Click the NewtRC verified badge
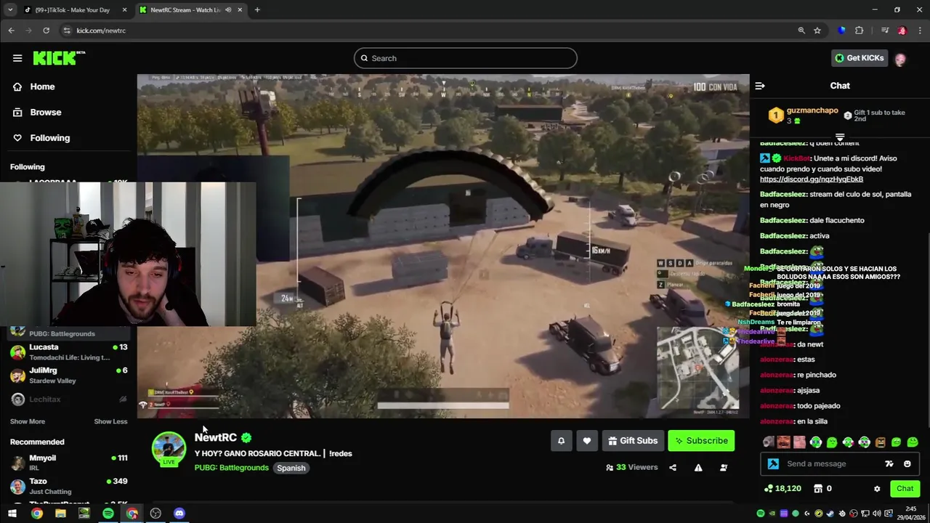Viewport: 930px width, 523px height. [x=246, y=437]
